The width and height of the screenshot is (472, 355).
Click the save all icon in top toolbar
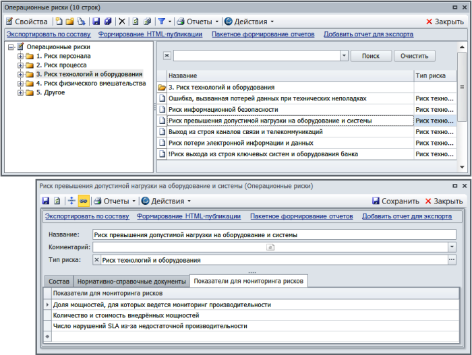pos(107,22)
